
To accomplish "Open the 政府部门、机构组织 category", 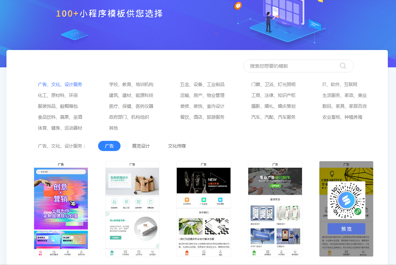I will tap(129, 117).
